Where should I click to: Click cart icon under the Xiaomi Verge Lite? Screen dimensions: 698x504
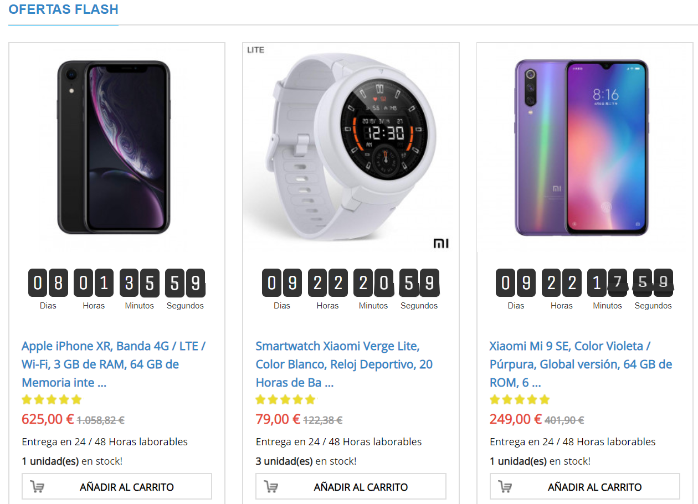pos(271,487)
